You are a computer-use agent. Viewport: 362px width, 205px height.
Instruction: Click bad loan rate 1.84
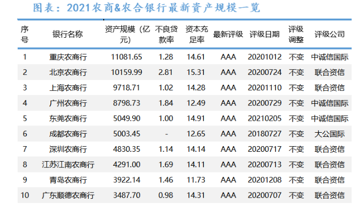(165, 103)
